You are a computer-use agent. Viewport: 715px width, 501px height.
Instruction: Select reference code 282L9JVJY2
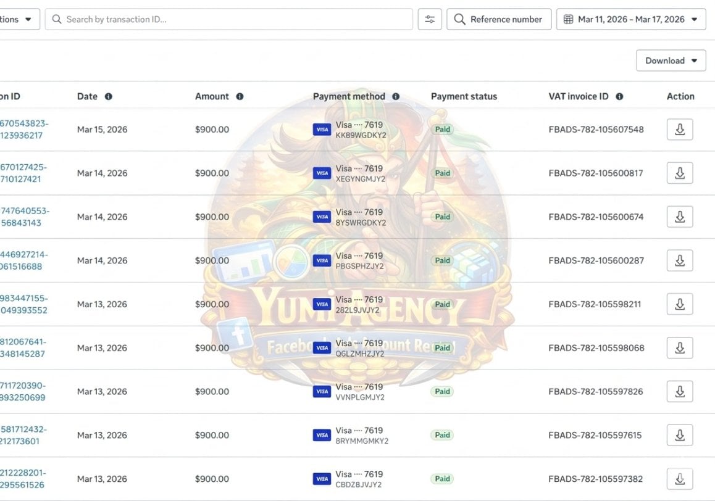pyautogui.click(x=357, y=310)
